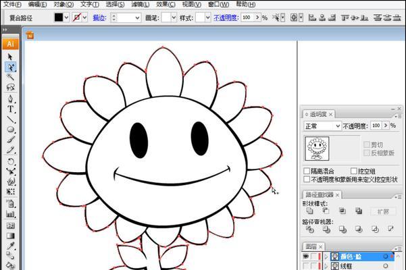The image size is (406, 270).
Task: Open the stroke color dropdown arrow
Action: pos(84,18)
